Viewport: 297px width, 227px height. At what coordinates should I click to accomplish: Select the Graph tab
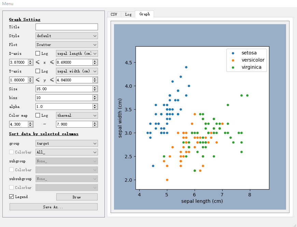click(x=144, y=14)
